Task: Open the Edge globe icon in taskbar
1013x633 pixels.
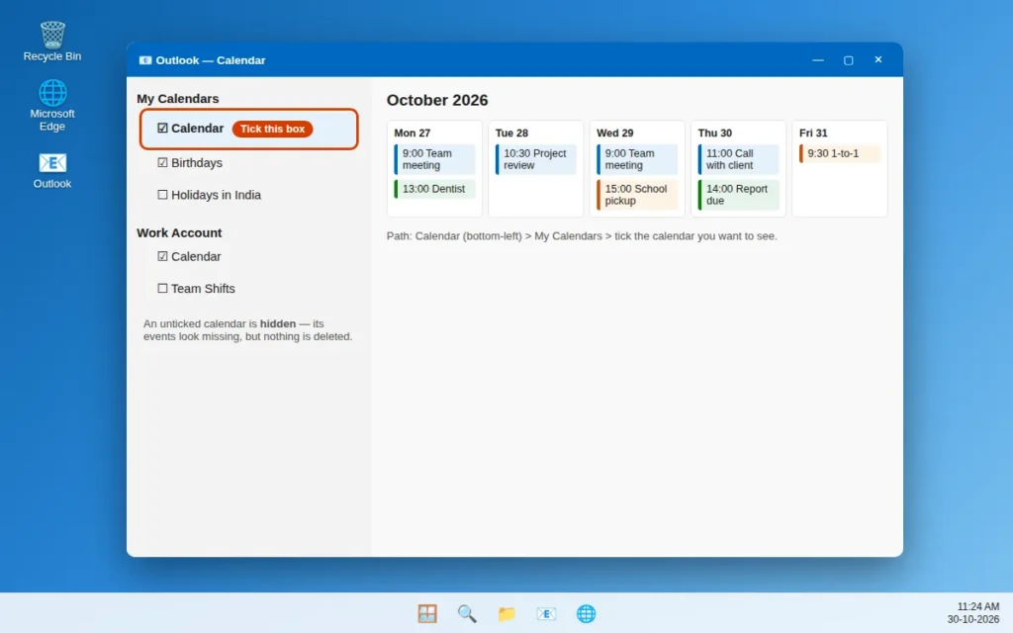Action: (586, 613)
